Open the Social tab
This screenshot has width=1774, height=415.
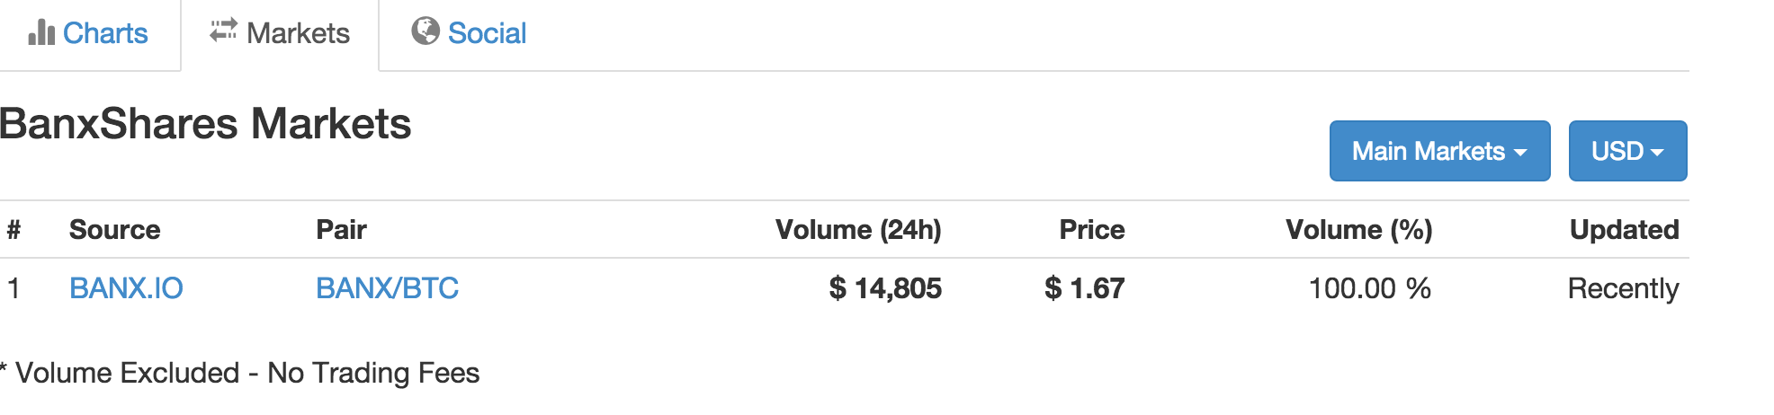(469, 33)
